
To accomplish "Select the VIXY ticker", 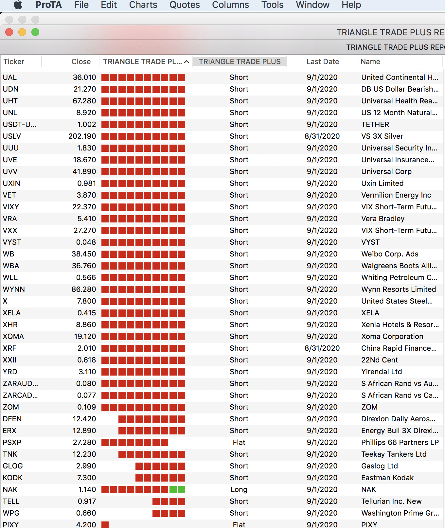I will point(11,207).
